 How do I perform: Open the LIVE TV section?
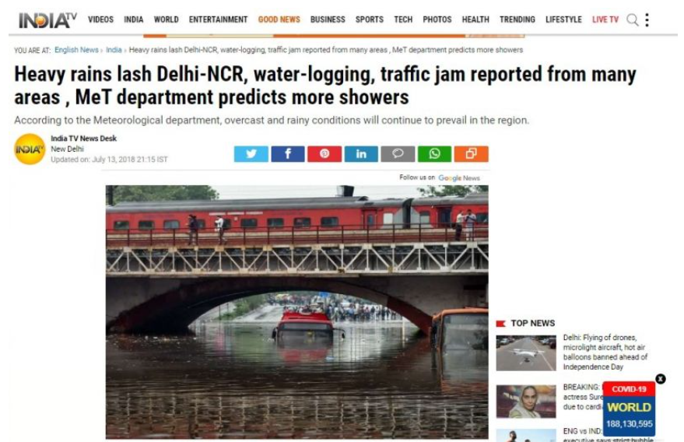click(605, 19)
